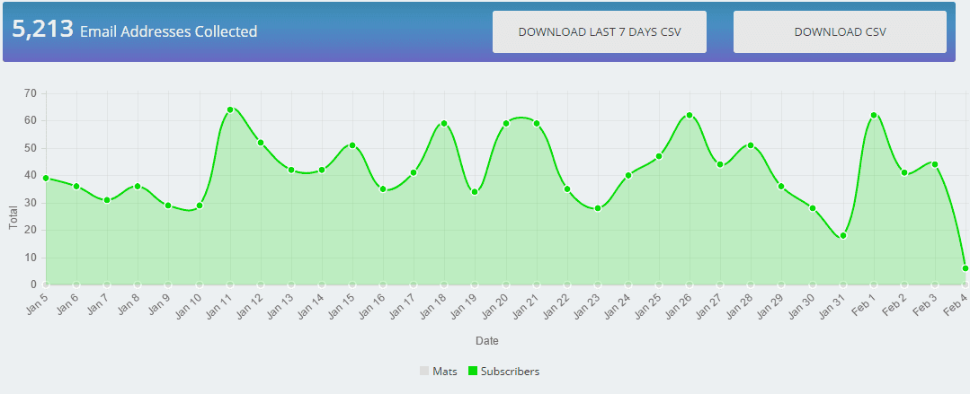Click the Download Last 7 Days CSV button
The height and width of the screenshot is (394, 970).
(x=599, y=32)
